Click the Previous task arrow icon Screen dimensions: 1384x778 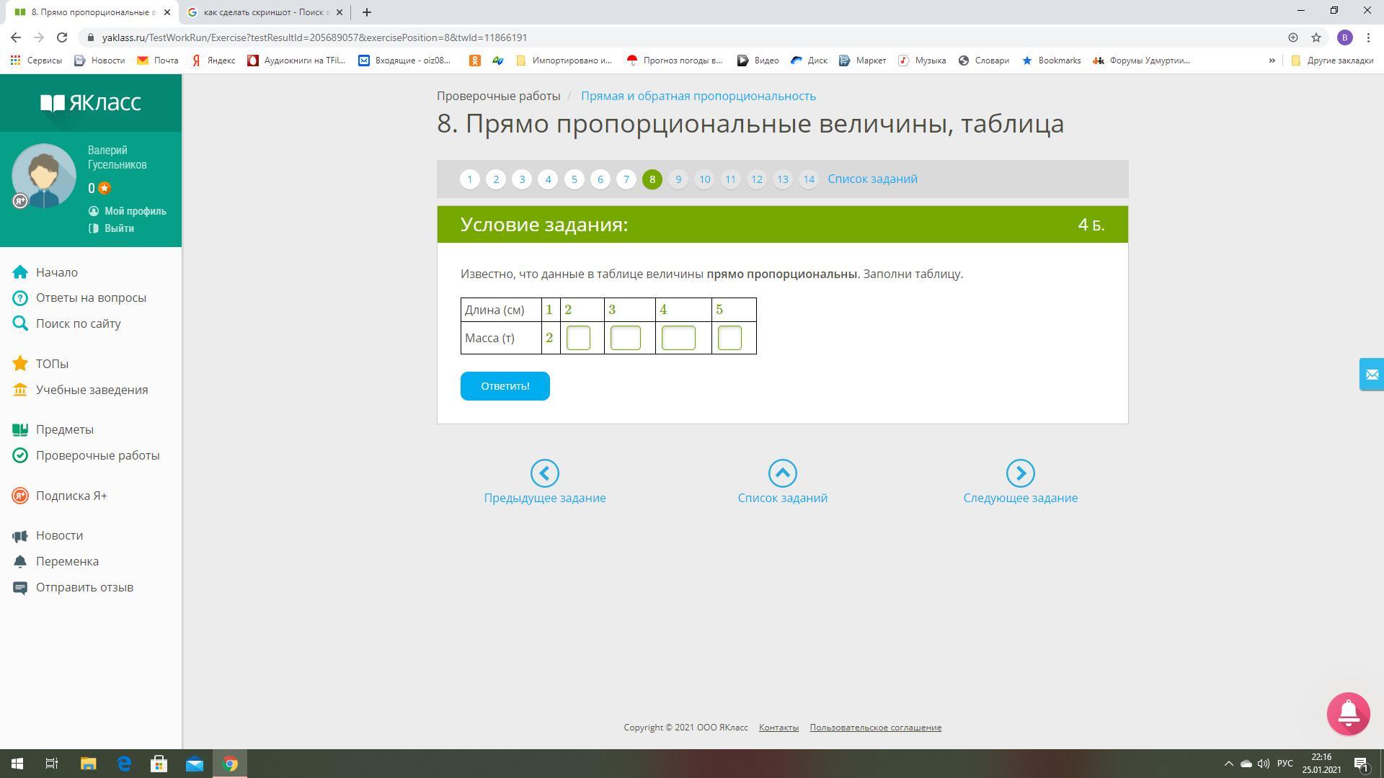tap(544, 473)
